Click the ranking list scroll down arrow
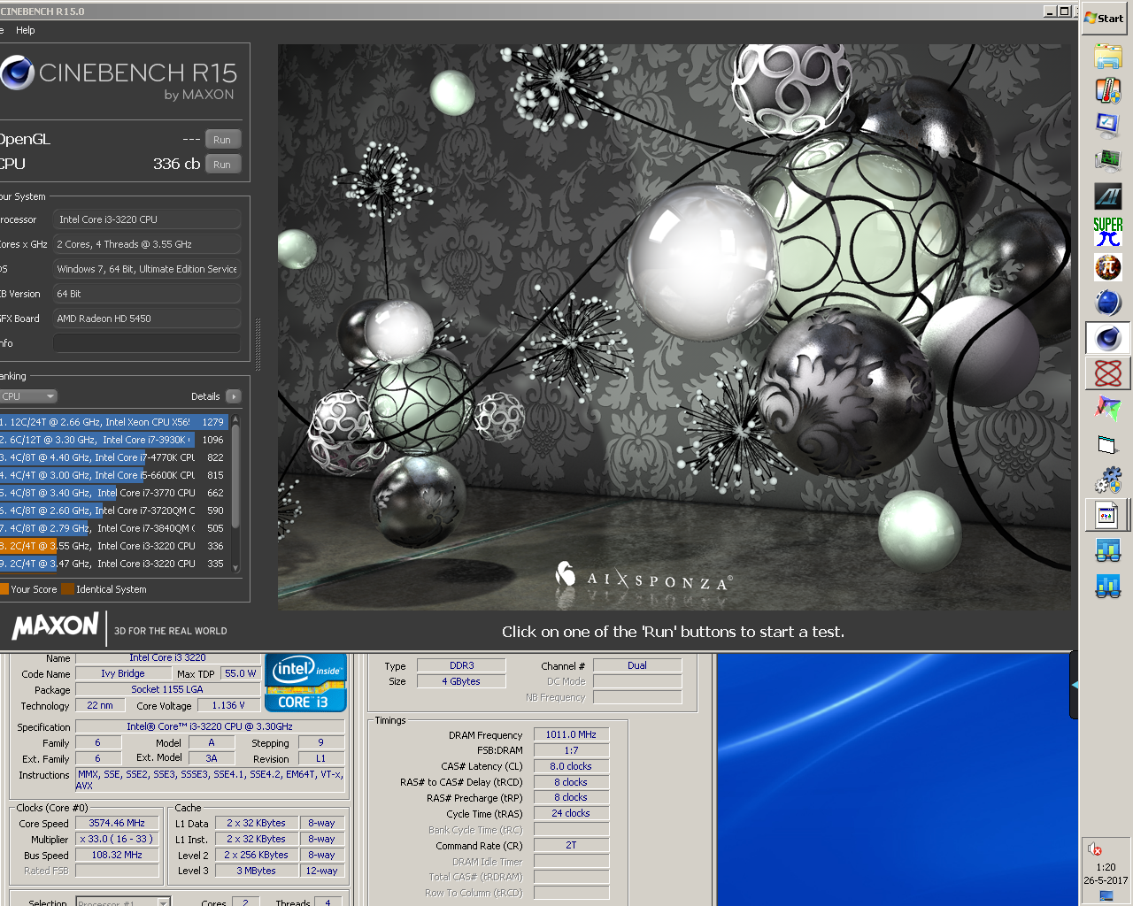This screenshot has width=1133, height=906. (235, 567)
